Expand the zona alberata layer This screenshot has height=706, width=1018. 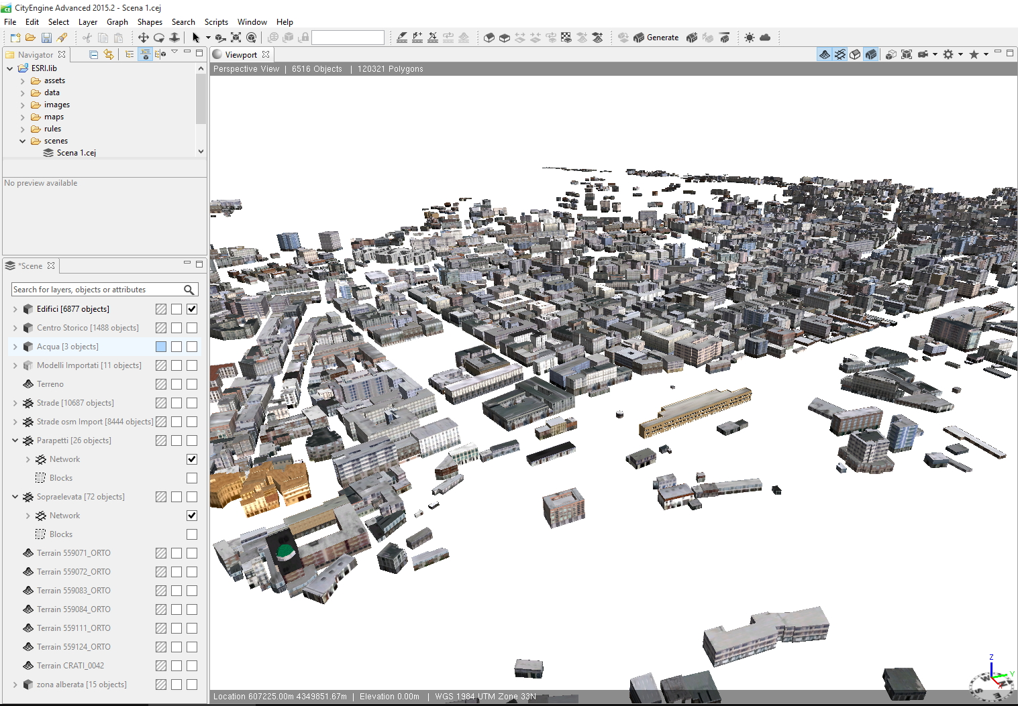click(15, 685)
